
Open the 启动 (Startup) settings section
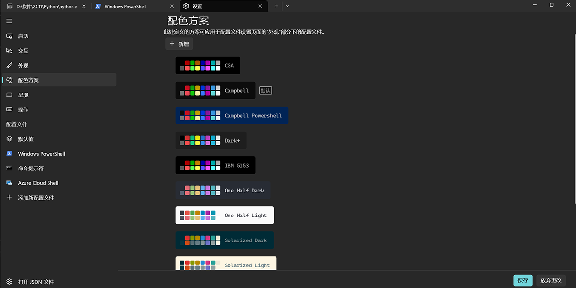23,36
